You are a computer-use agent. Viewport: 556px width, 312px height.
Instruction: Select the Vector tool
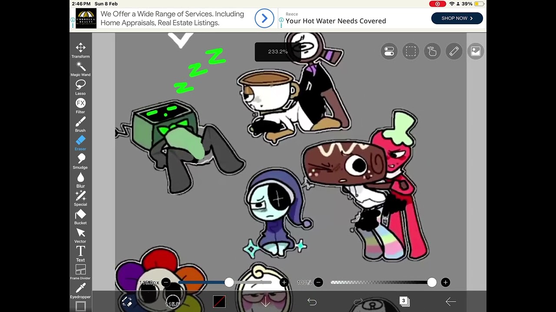pos(80,235)
